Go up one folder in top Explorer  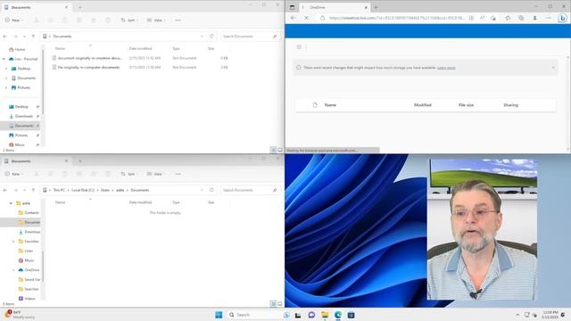[x=33, y=37]
